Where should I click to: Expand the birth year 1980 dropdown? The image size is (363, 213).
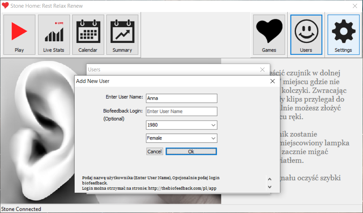pos(213,125)
